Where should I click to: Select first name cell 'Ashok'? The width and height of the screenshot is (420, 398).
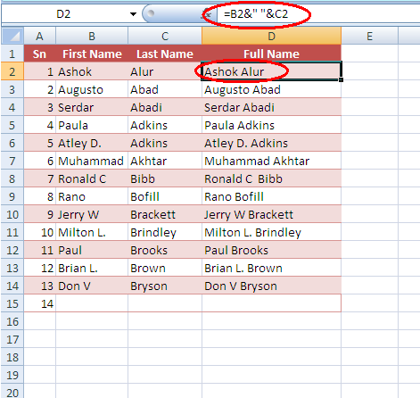(x=92, y=71)
